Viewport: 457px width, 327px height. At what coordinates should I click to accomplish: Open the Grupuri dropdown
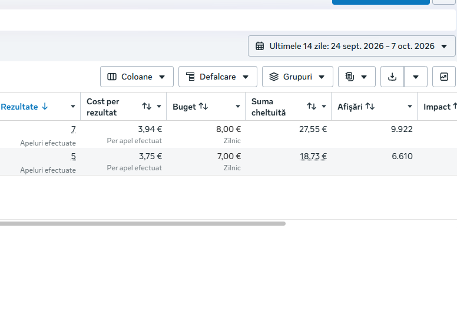coord(297,77)
